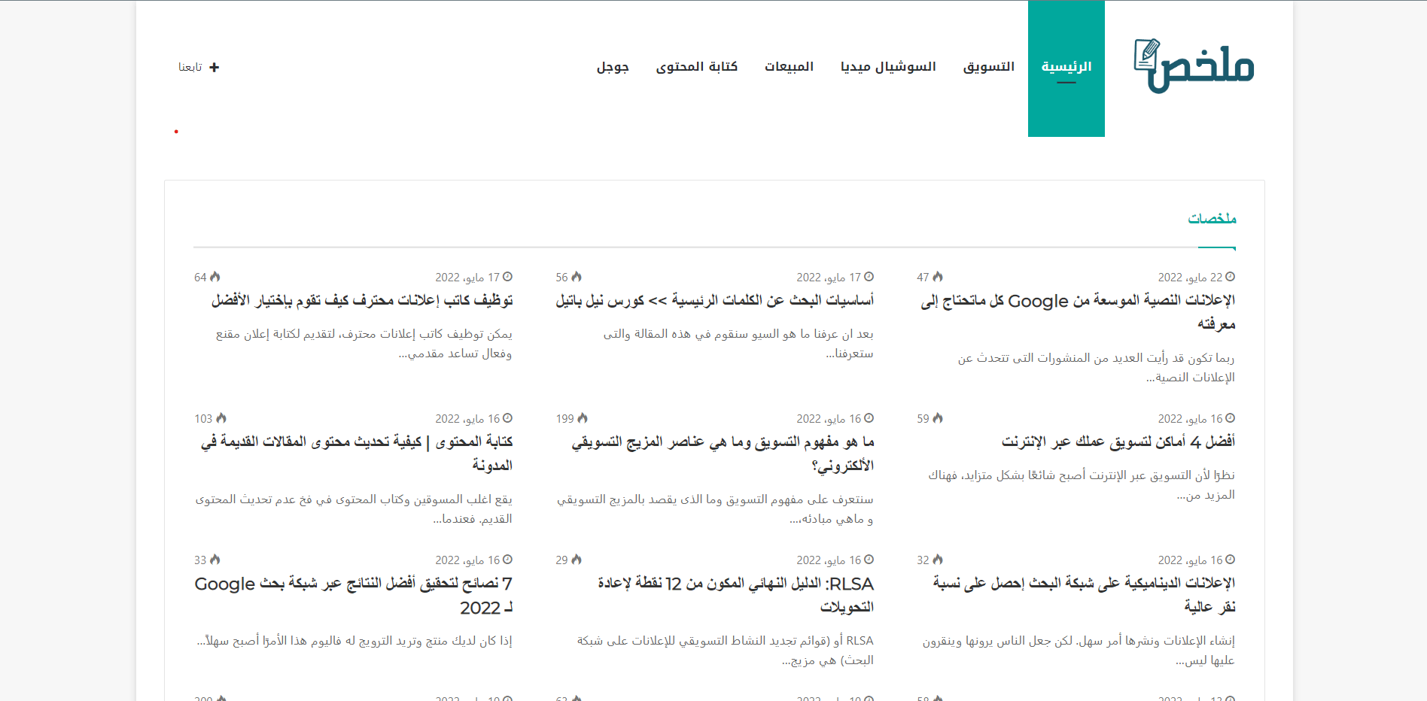The image size is (1427, 701).
Task: Open article الإعلانات النصية الموسعة من Google
Action: click(1078, 312)
